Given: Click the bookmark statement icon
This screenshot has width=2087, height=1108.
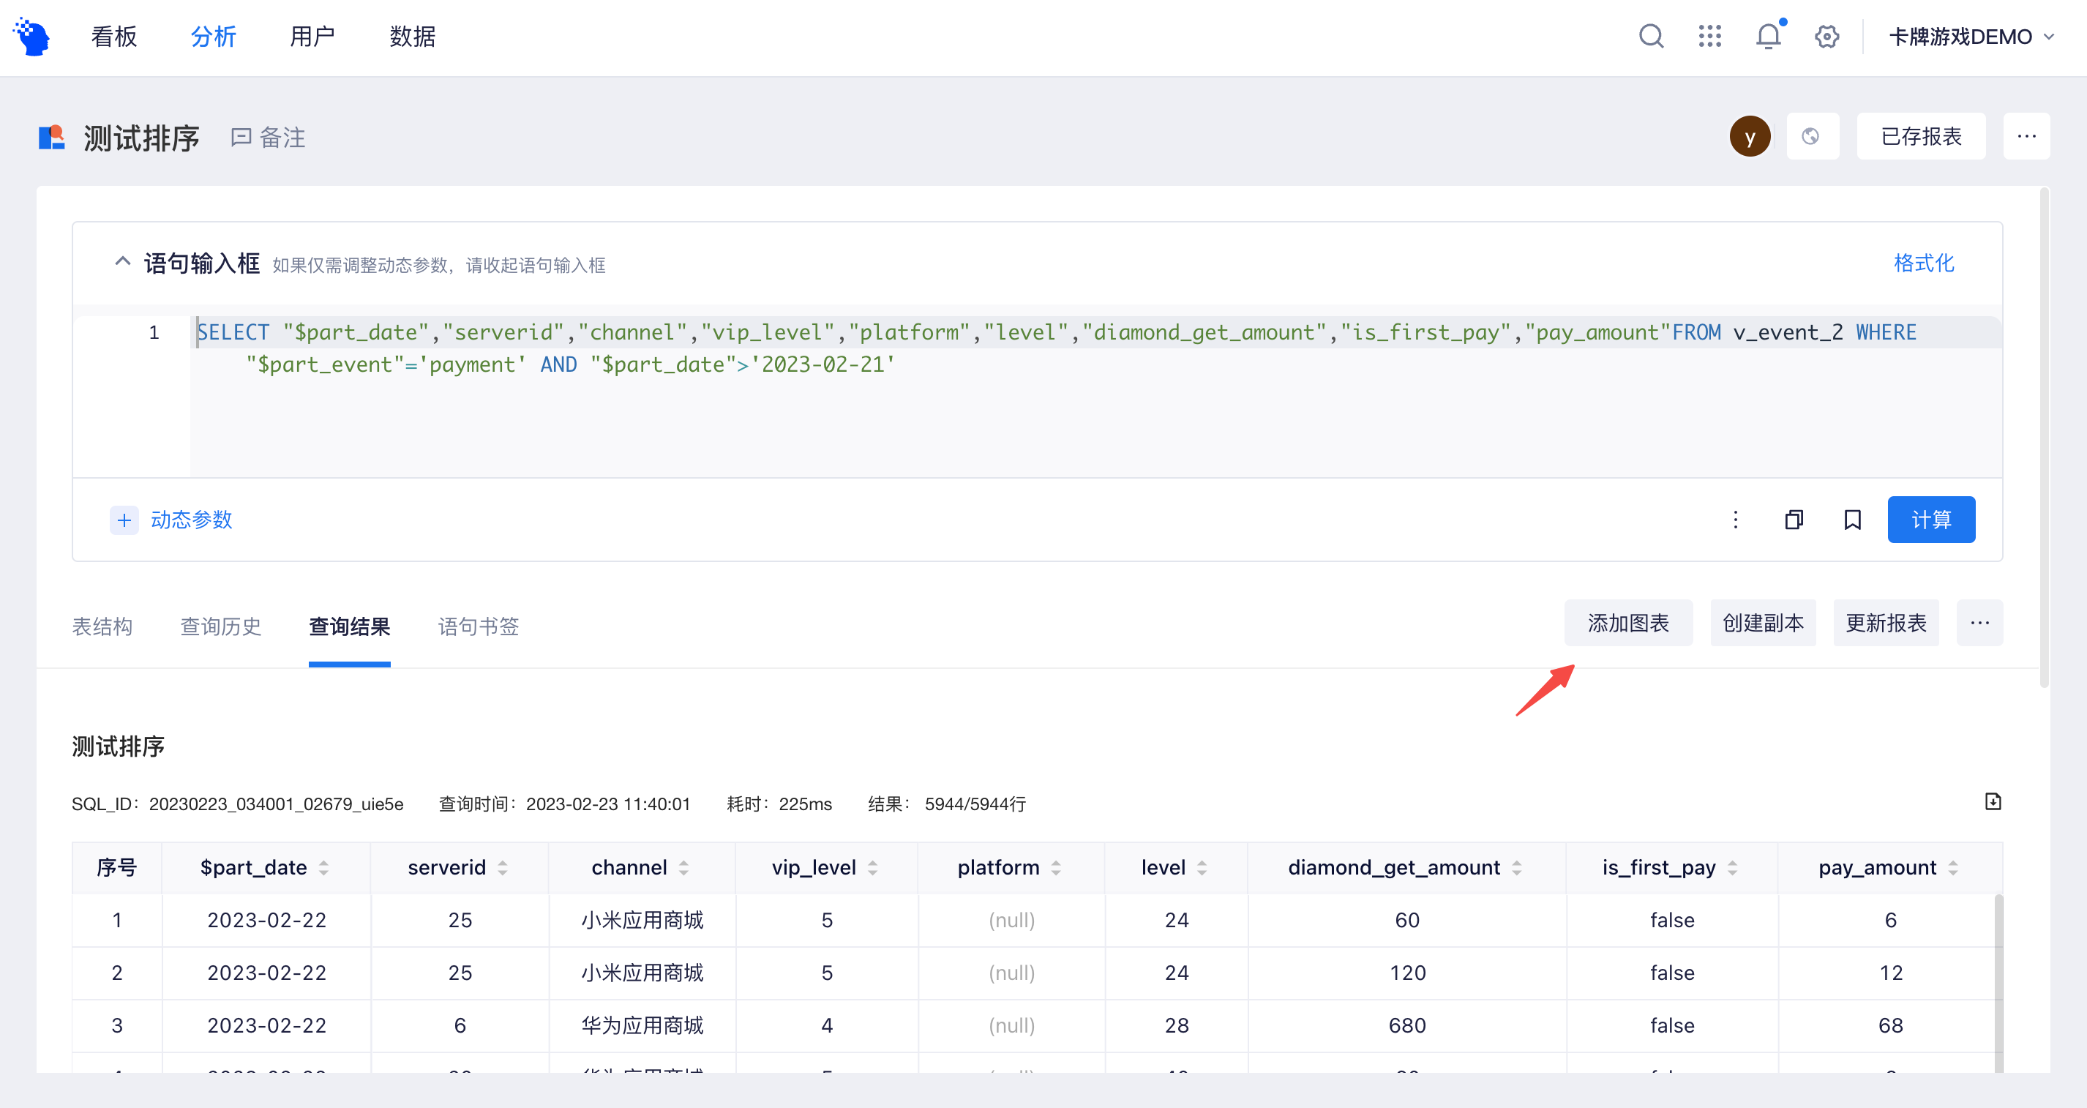Looking at the screenshot, I should [x=1852, y=520].
